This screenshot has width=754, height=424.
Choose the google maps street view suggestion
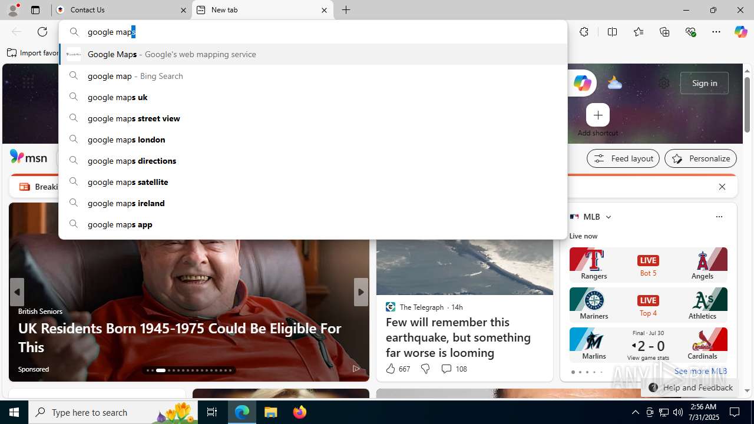pyautogui.click(x=313, y=118)
